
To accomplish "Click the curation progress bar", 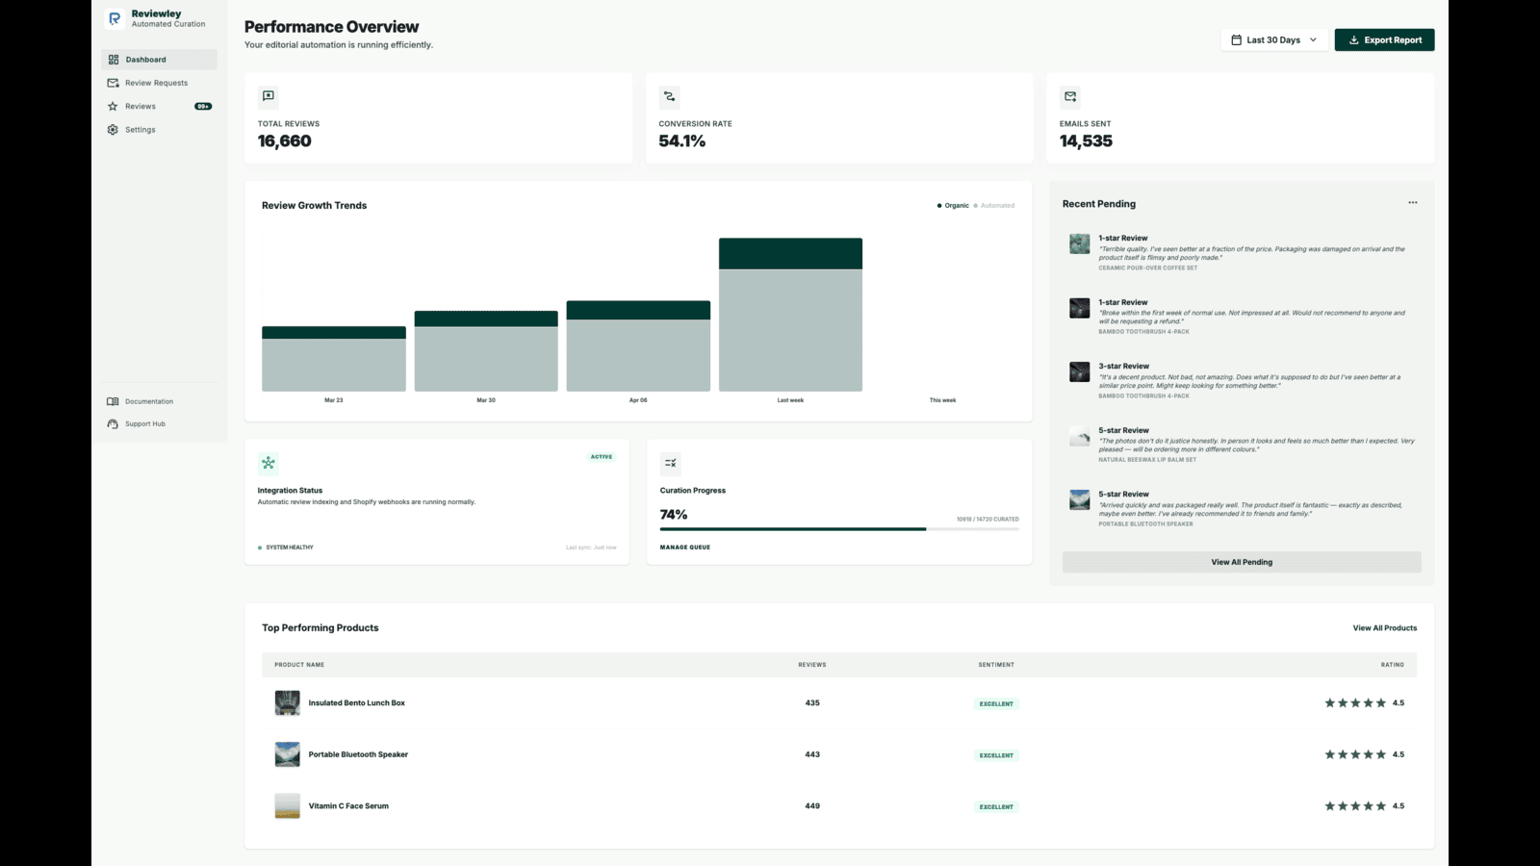I will (x=839, y=528).
